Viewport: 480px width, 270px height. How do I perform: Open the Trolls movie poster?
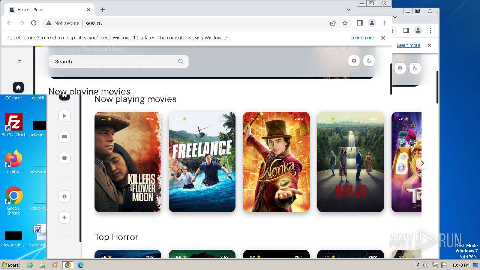coord(406,162)
